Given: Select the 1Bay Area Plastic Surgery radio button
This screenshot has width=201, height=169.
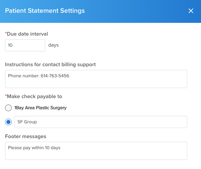Looking at the screenshot, I should tap(8, 108).
